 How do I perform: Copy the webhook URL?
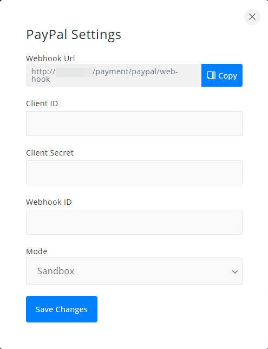[x=222, y=75]
